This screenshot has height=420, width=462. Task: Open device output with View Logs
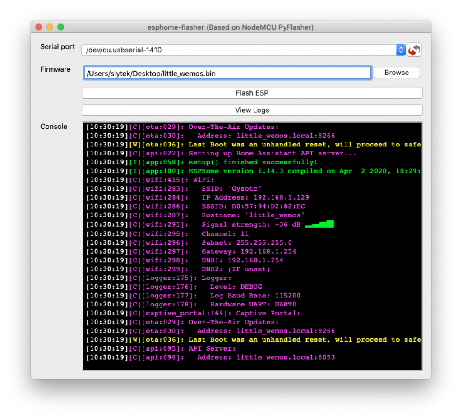pyautogui.click(x=252, y=110)
